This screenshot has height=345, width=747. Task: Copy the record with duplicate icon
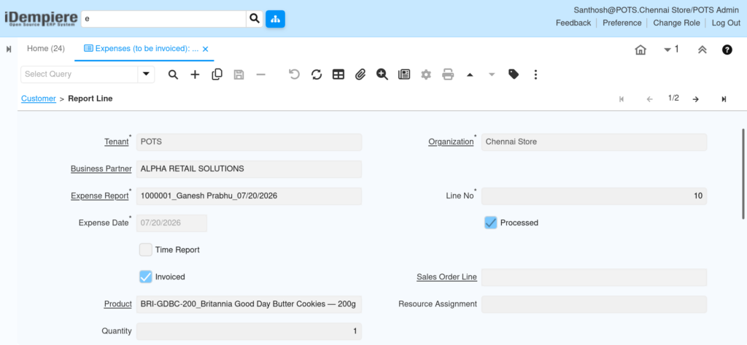pos(217,74)
